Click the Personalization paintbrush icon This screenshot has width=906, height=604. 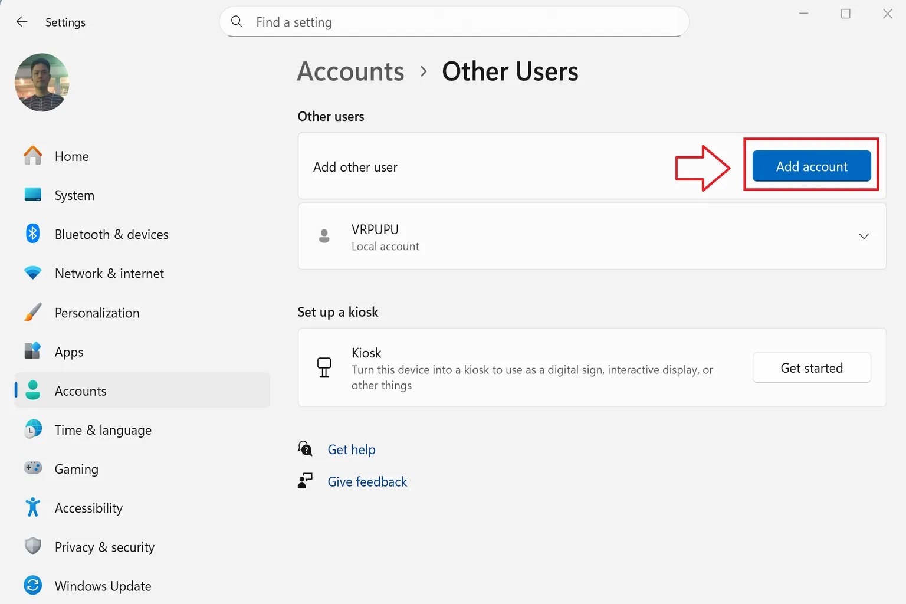click(x=33, y=312)
